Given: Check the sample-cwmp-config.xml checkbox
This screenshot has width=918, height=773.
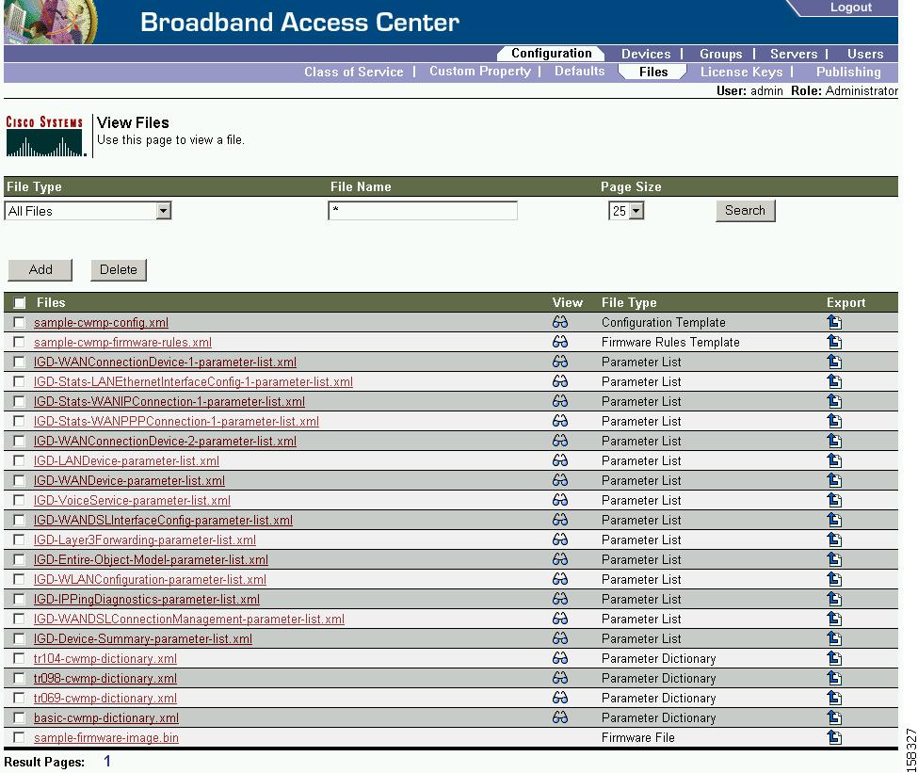Looking at the screenshot, I should [20, 322].
